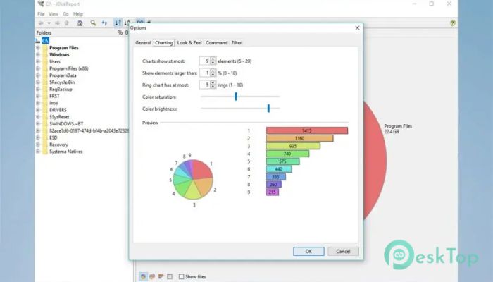Image resolution: width=493 pixels, height=282 pixels.
Task: Expand the Intel folder node
Action: pos(38,103)
